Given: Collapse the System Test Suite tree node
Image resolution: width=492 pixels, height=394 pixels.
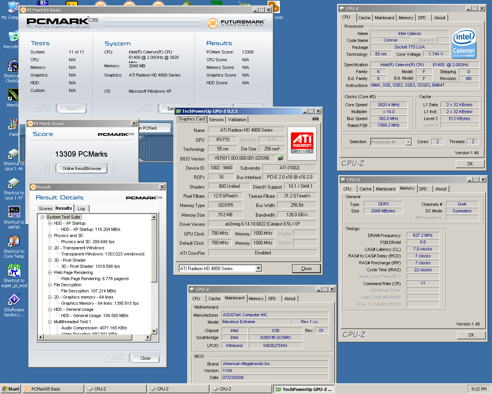Looking at the screenshot, I should click(43, 217).
